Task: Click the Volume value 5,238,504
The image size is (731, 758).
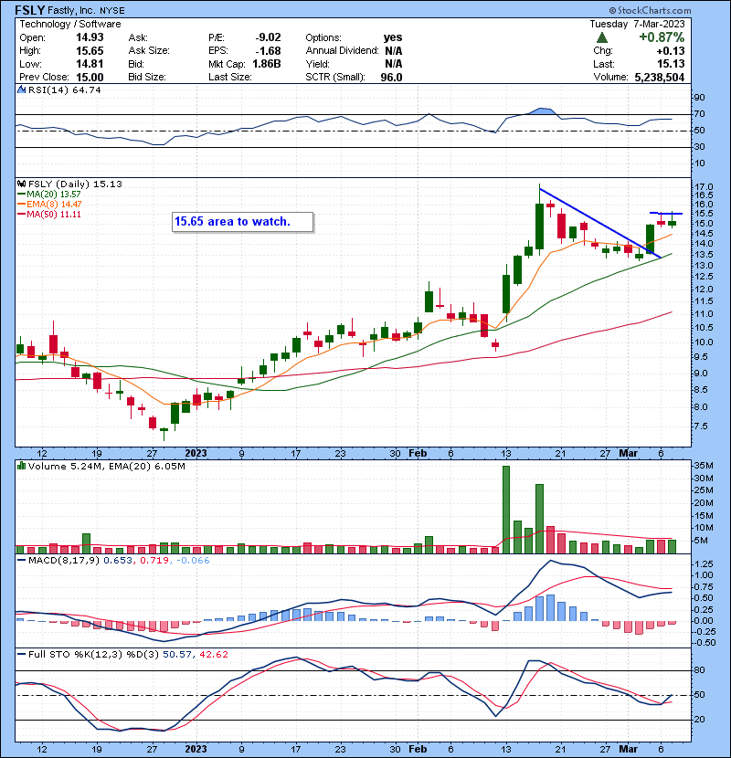Action: coord(660,78)
